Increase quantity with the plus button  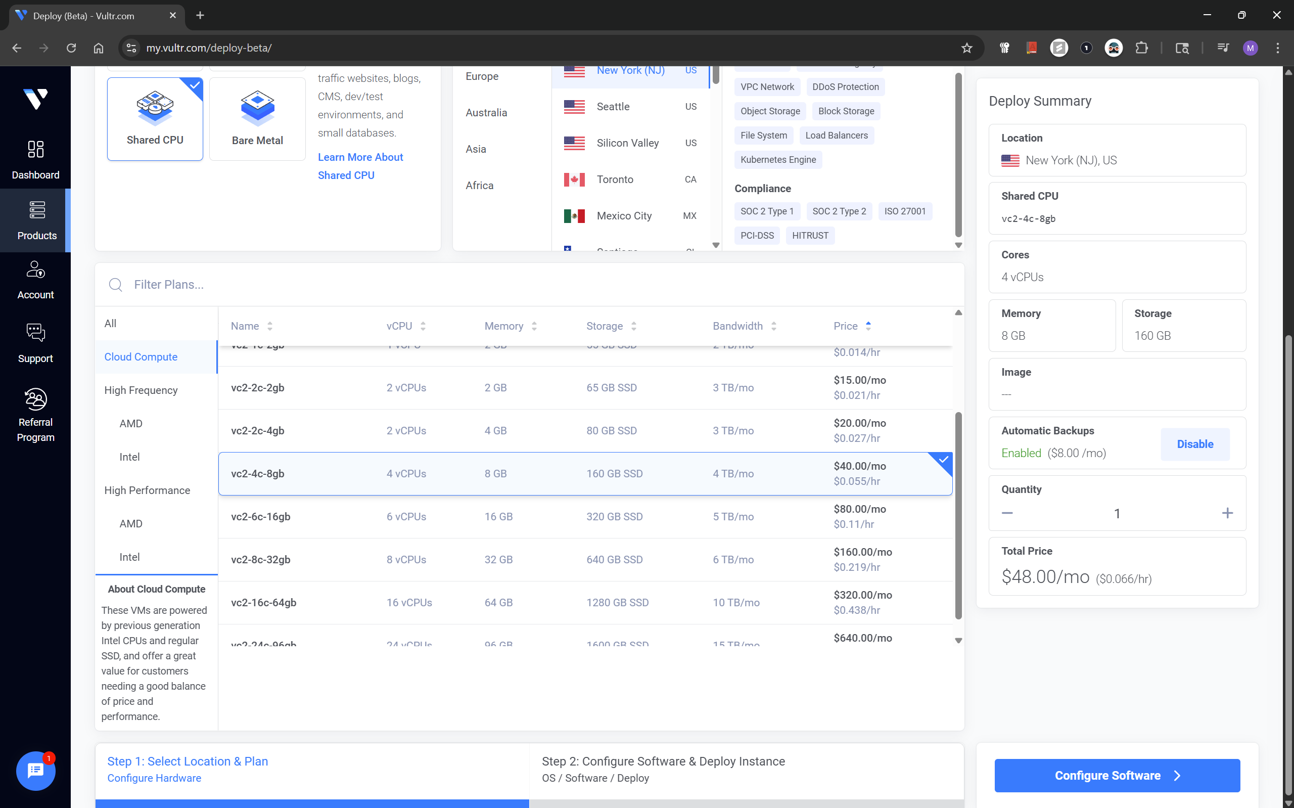click(x=1227, y=513)
